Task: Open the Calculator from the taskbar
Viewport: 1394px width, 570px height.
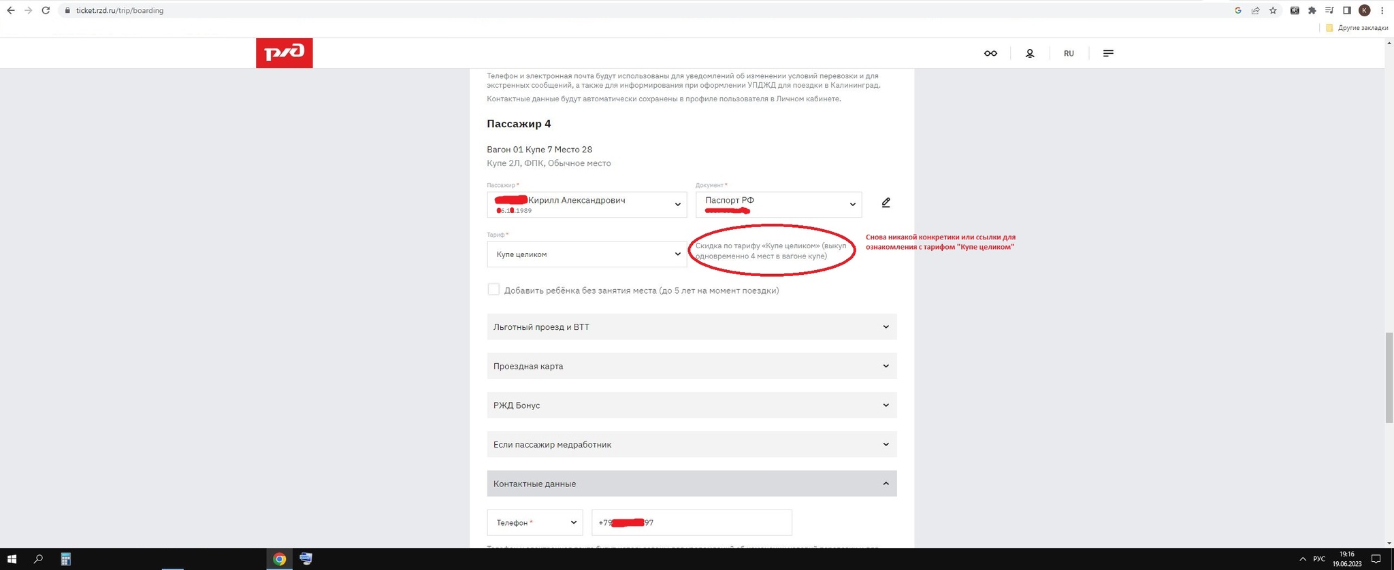Action: coord(65,559)
